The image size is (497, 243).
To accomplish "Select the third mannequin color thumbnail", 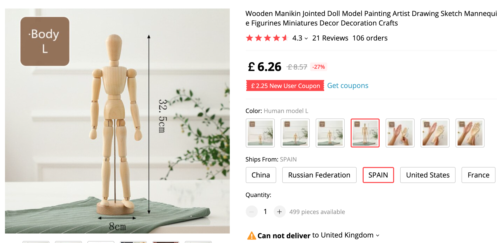I will click(x=330, y=133).
